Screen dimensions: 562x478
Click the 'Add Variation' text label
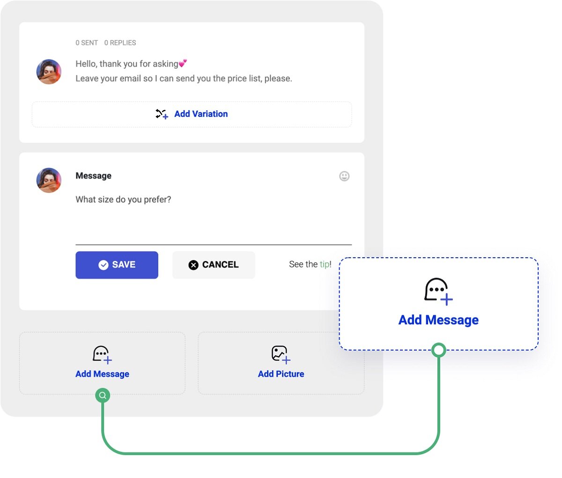(201, 114)
